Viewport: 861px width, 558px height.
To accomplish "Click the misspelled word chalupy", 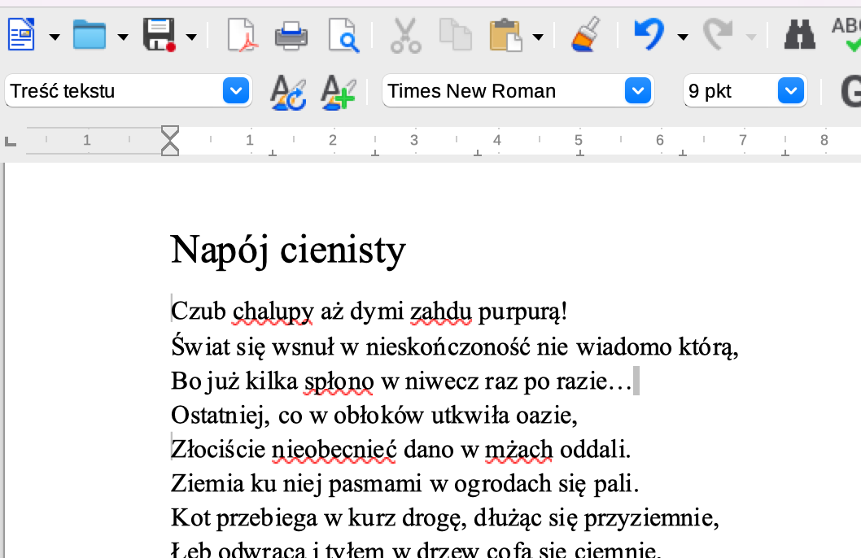I will 273,312.
